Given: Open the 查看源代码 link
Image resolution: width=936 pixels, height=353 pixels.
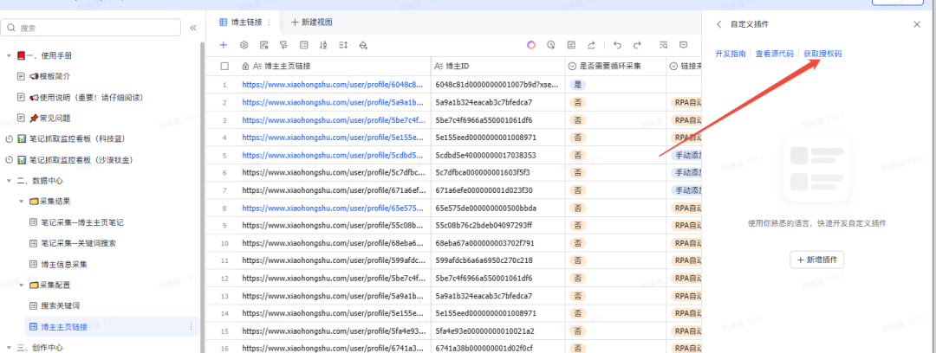Looking at the screenshot, I should 775,54.
